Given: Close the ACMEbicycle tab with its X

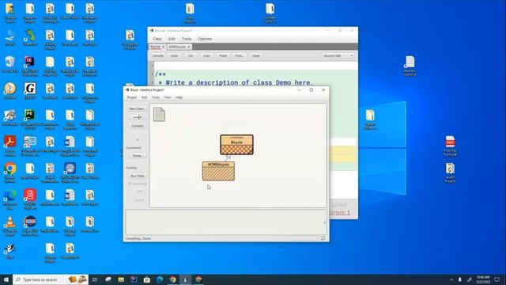Looking at the screenshot, I should [189, 47].
